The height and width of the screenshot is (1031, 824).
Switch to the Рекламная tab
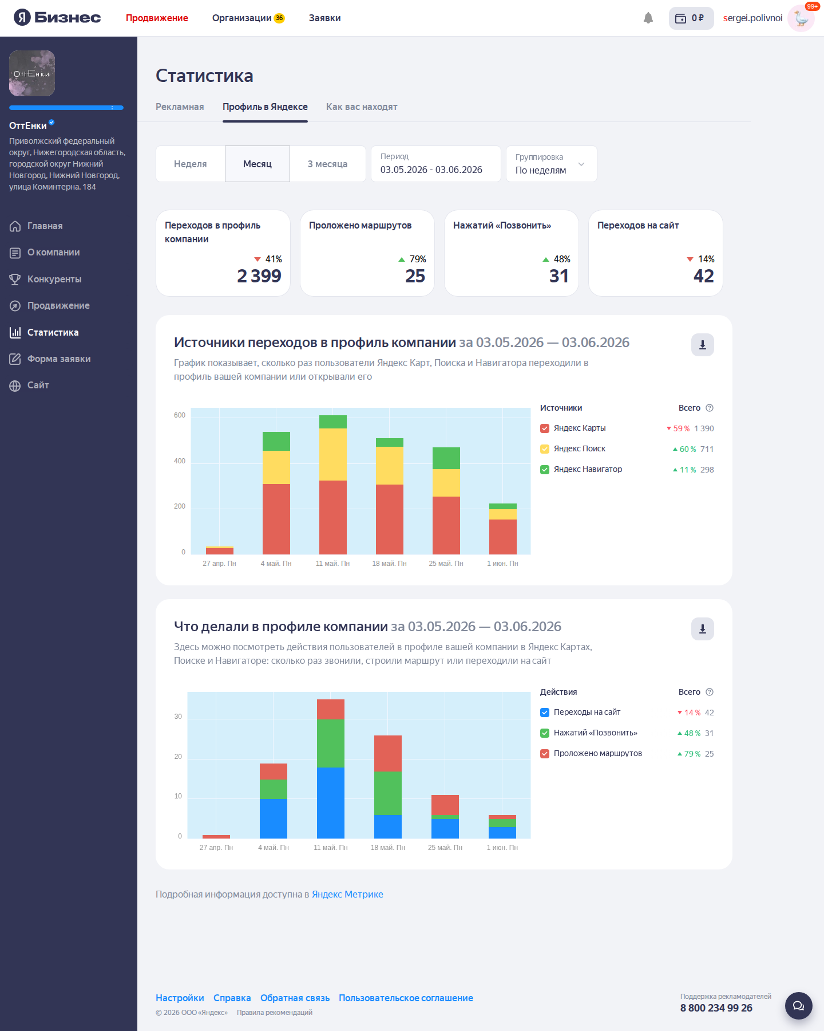[180, 107]
